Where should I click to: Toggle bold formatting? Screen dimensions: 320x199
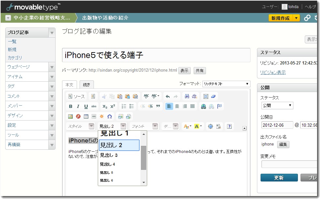(70, 106)
